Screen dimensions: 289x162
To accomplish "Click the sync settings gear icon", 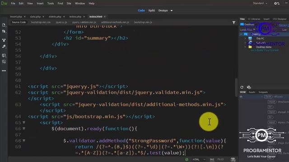I will pyautogui.click(x=277, y=3).
